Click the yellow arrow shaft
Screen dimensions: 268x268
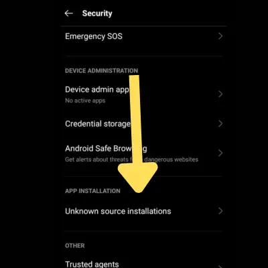pyautogui.click(x=135, y=119)
